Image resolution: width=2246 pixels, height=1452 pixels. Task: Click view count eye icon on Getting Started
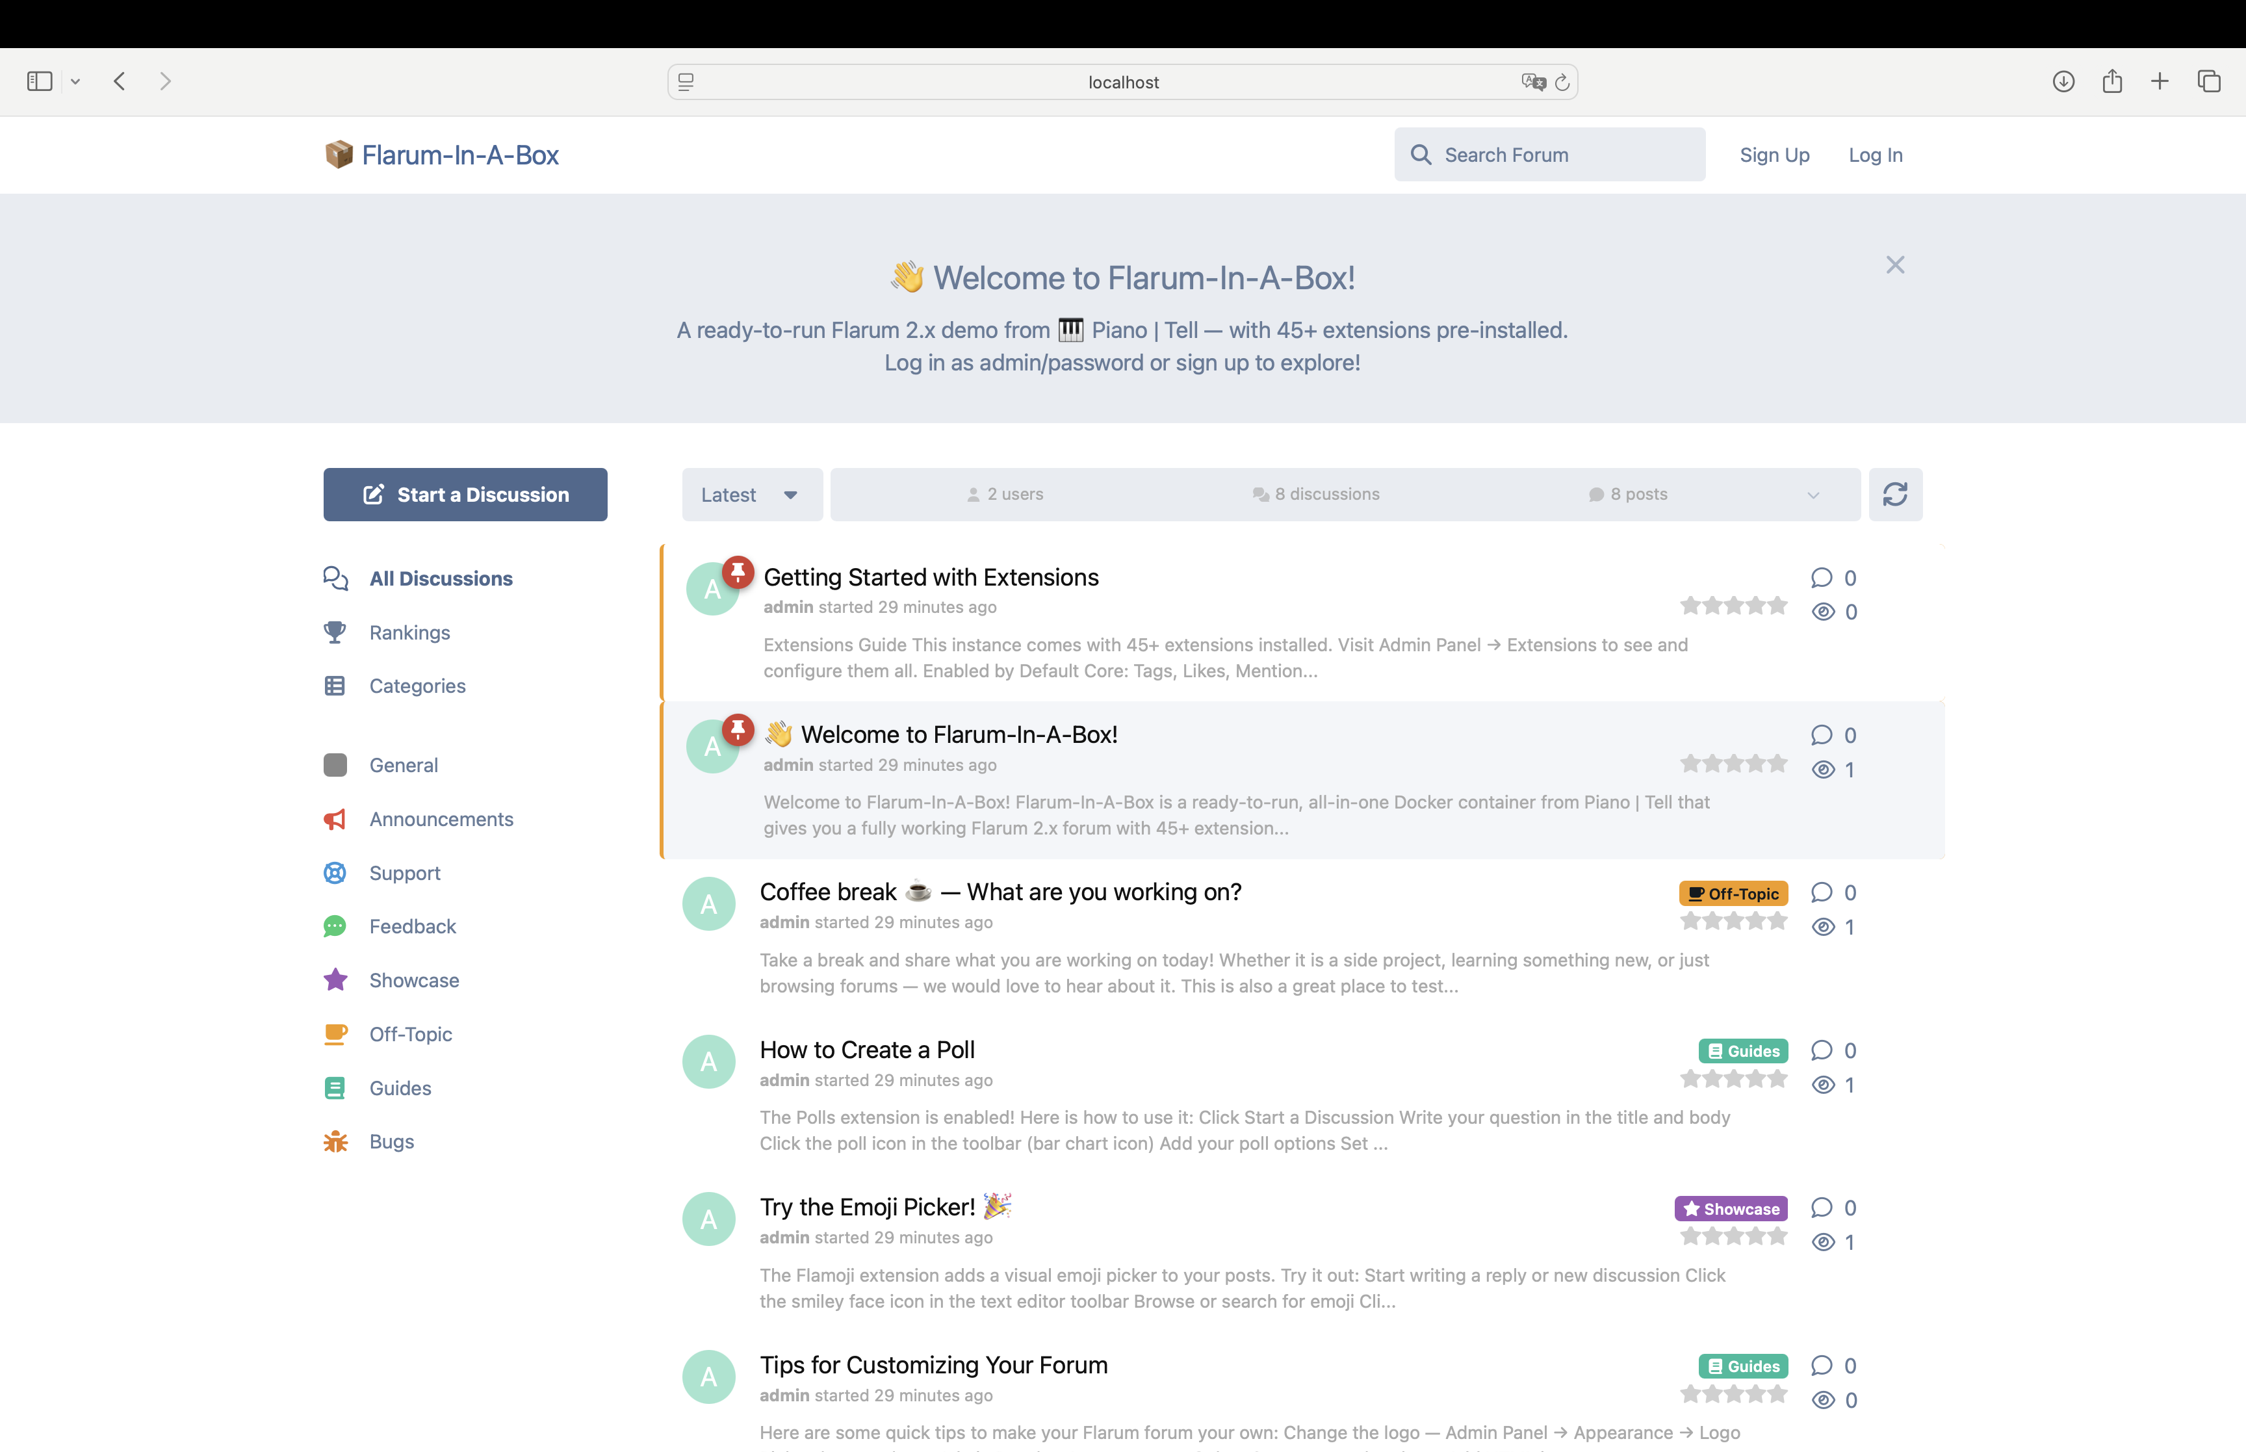point(1823,612)
